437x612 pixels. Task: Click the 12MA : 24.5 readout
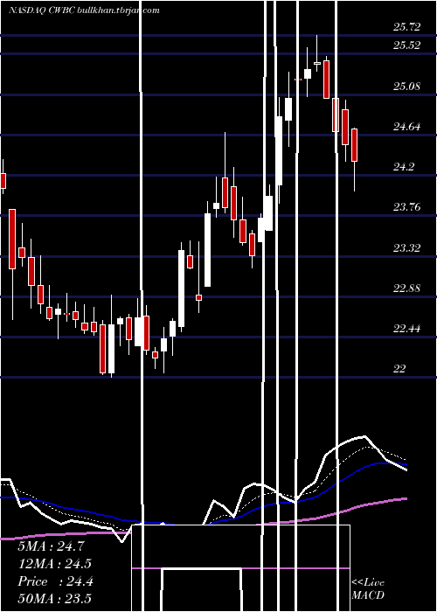point(54,564)
